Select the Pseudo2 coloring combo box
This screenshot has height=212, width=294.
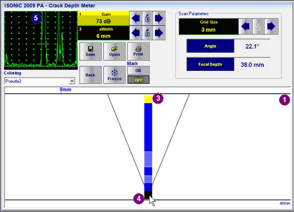click(x=40, y=81)
